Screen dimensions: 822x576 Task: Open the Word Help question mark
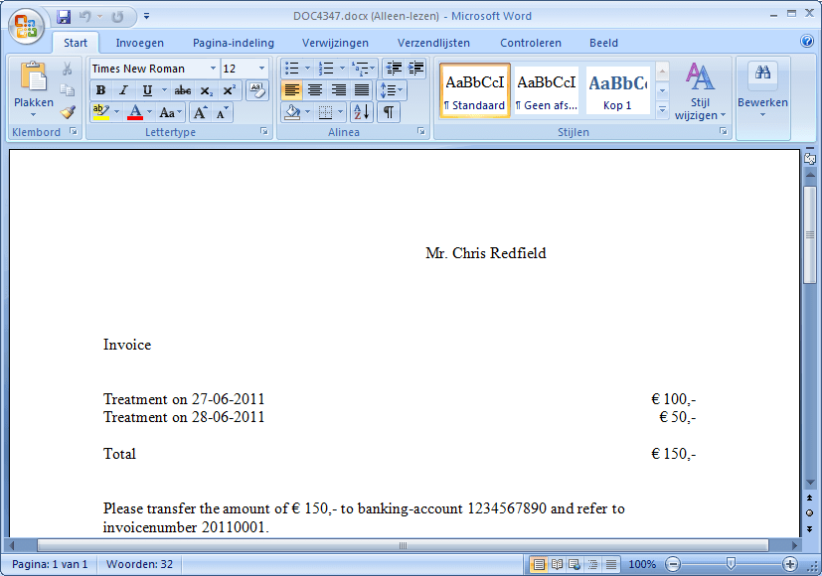coord(807,42)
